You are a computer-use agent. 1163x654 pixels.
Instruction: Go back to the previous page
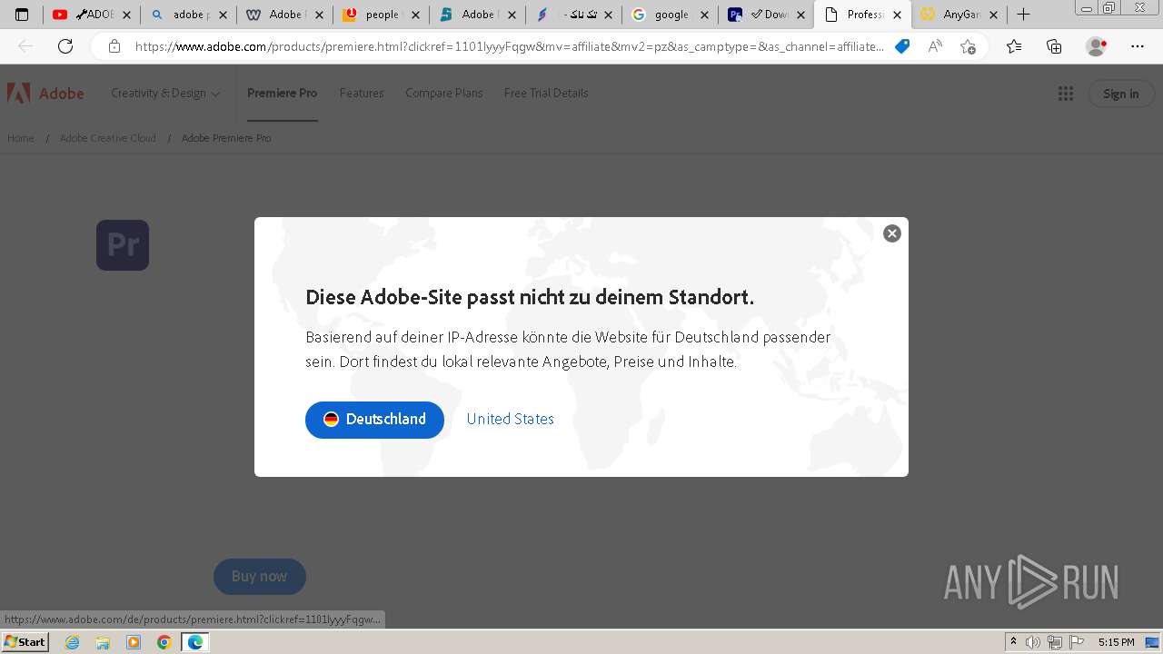click(x=25, y=46)
